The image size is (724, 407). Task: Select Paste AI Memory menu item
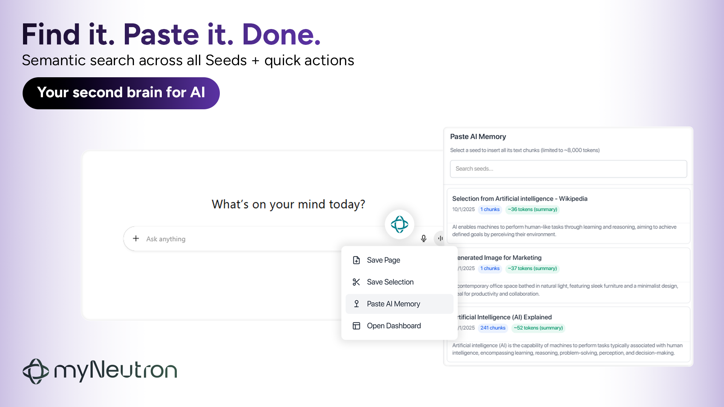click(x=393, y=304)
